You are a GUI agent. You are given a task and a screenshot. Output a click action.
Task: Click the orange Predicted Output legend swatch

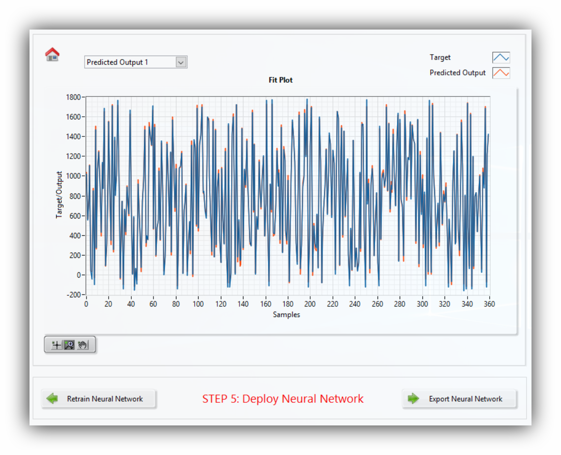coord(501,73)
